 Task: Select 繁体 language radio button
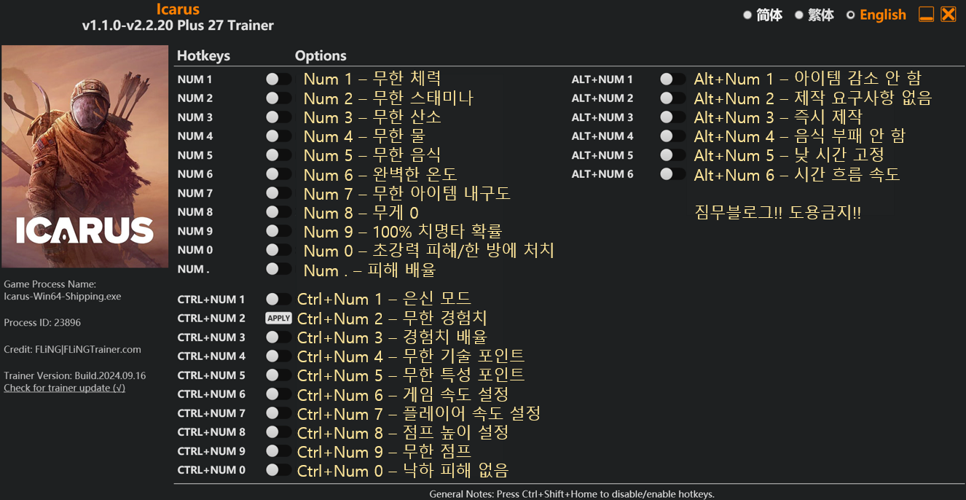point(799,15)
